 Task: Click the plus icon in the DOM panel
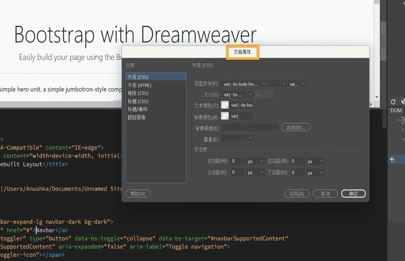(x=392, y=159)
